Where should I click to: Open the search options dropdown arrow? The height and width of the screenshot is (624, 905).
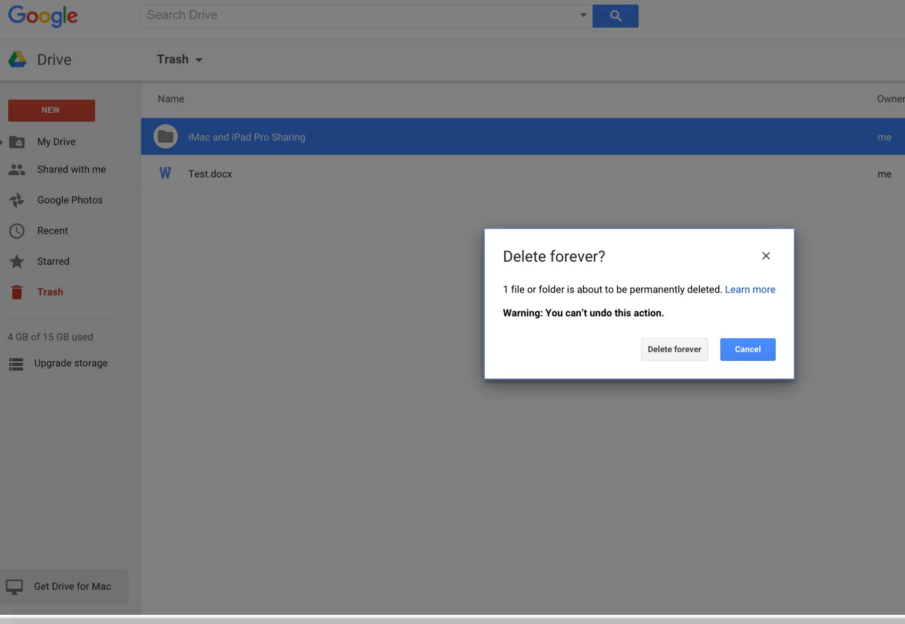pyautogui.click(x=583, y=15)
